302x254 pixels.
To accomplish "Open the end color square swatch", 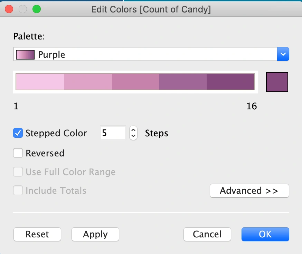I will 277,82.
